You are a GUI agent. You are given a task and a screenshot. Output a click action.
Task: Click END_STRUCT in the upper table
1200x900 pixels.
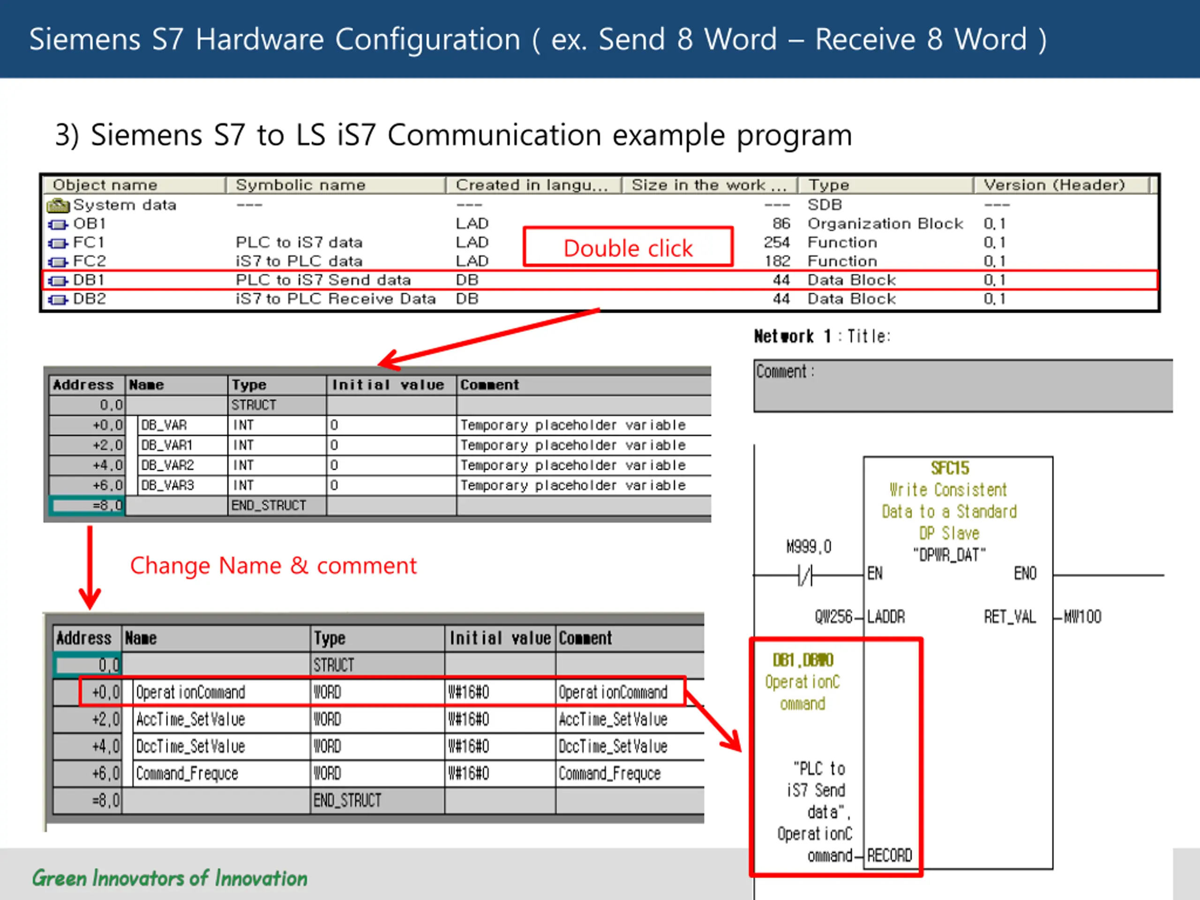(x=277, y=505)
